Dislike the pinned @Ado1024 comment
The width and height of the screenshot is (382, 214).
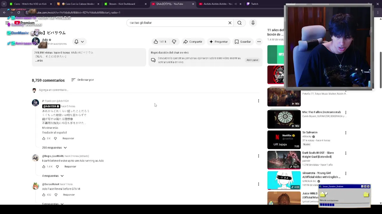point(55,139)
